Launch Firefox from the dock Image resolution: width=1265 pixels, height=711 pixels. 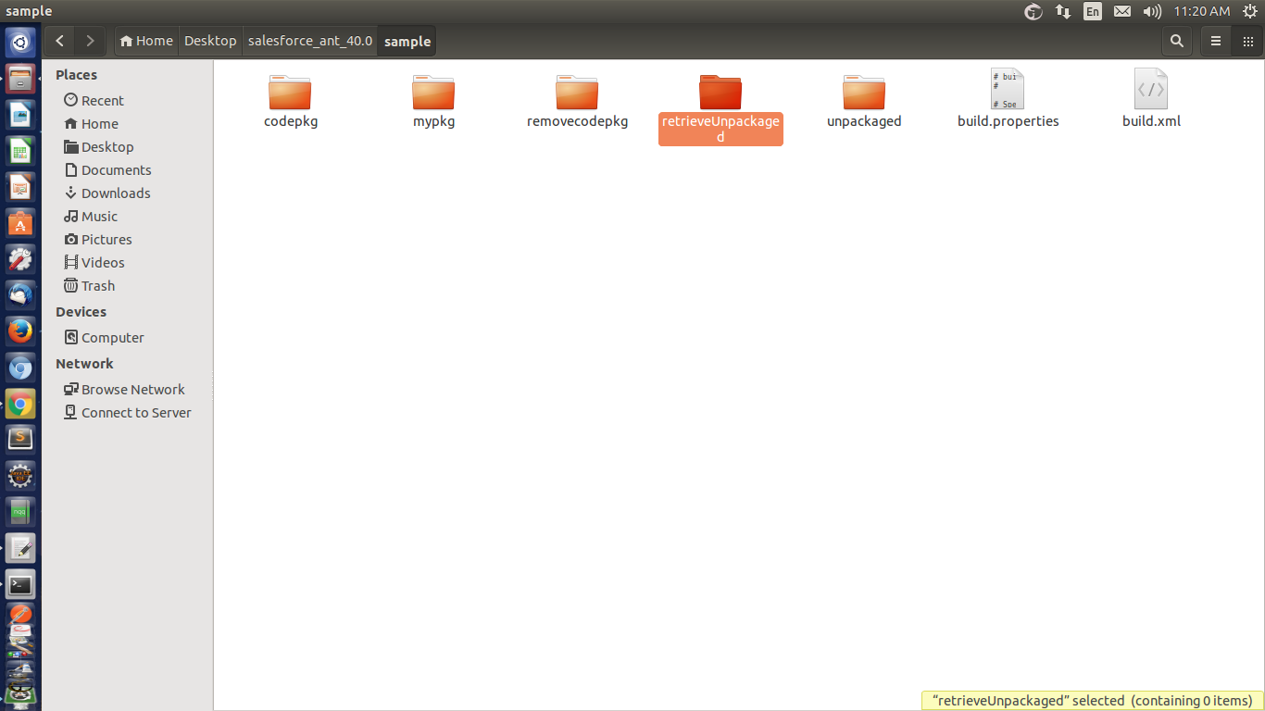20,331
